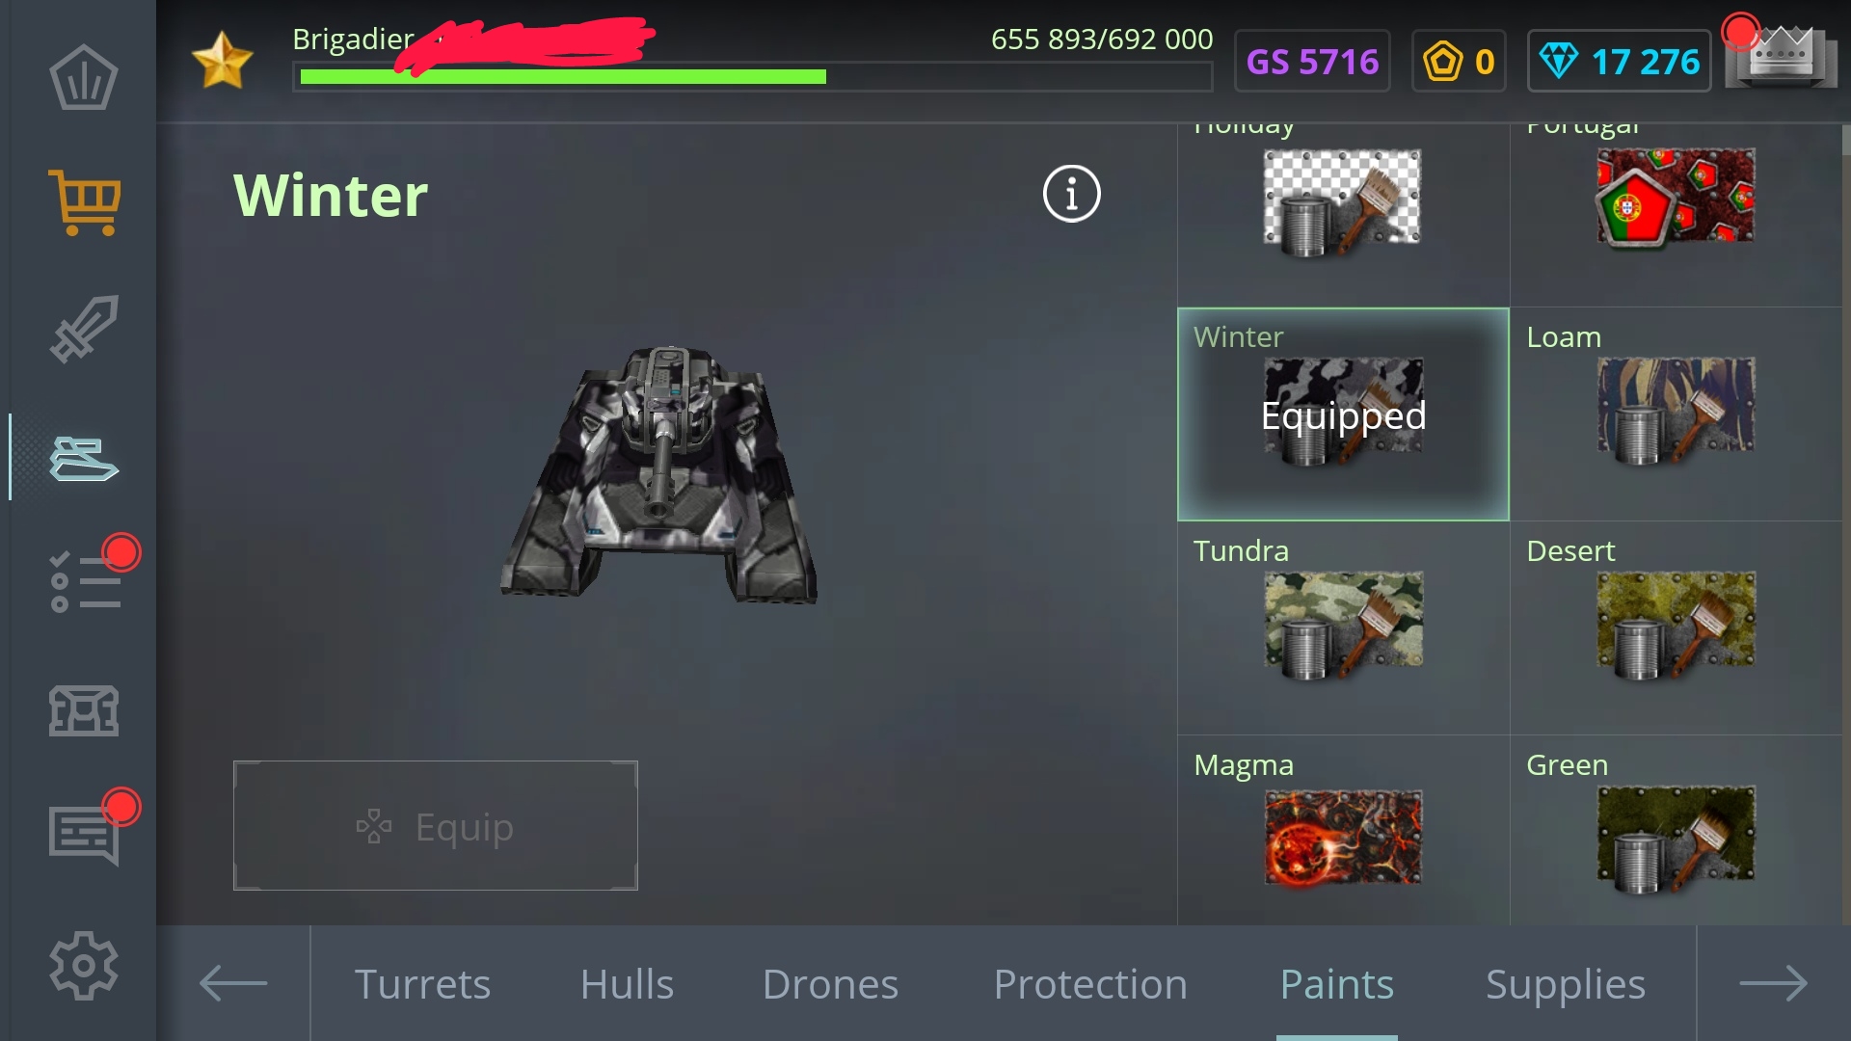Click the Equip button
Viewport: 1851px width, 1041px height.
coord(435,826)
